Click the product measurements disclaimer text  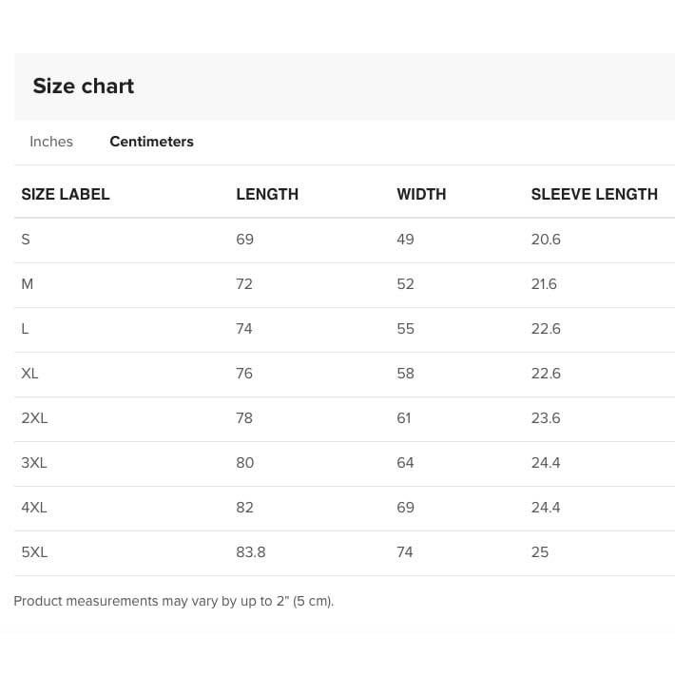point(174,602)
